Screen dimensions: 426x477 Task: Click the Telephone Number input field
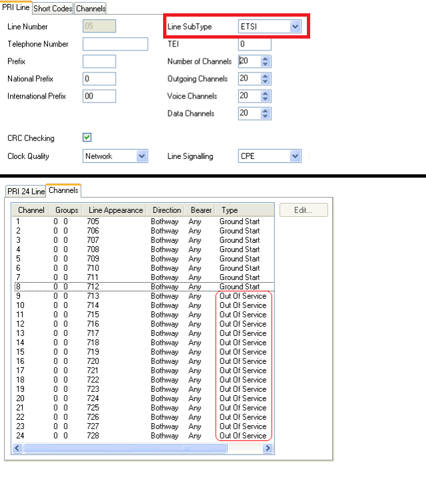tap(115, 44)
